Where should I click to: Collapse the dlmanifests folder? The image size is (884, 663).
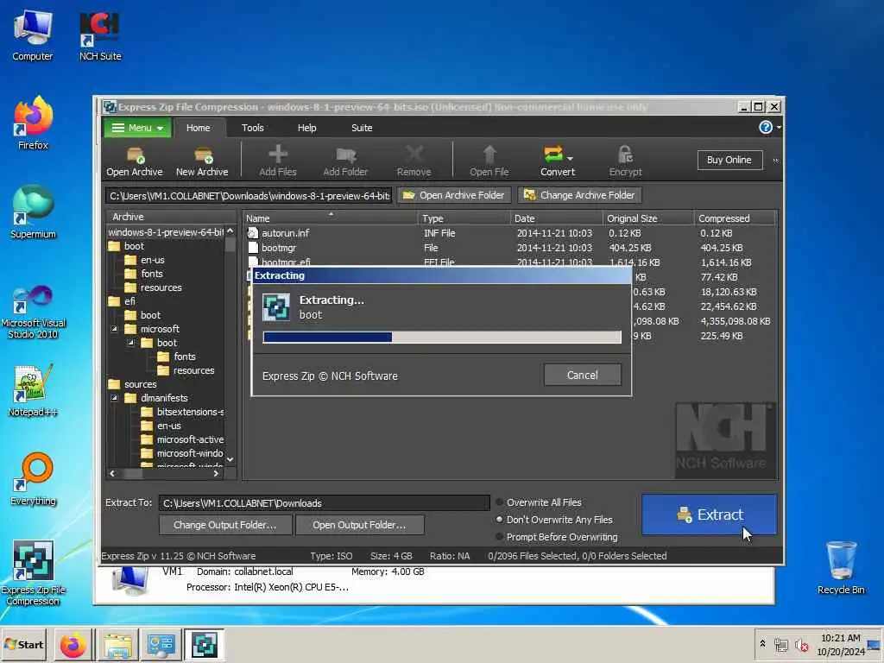click(x=115, y=398)
